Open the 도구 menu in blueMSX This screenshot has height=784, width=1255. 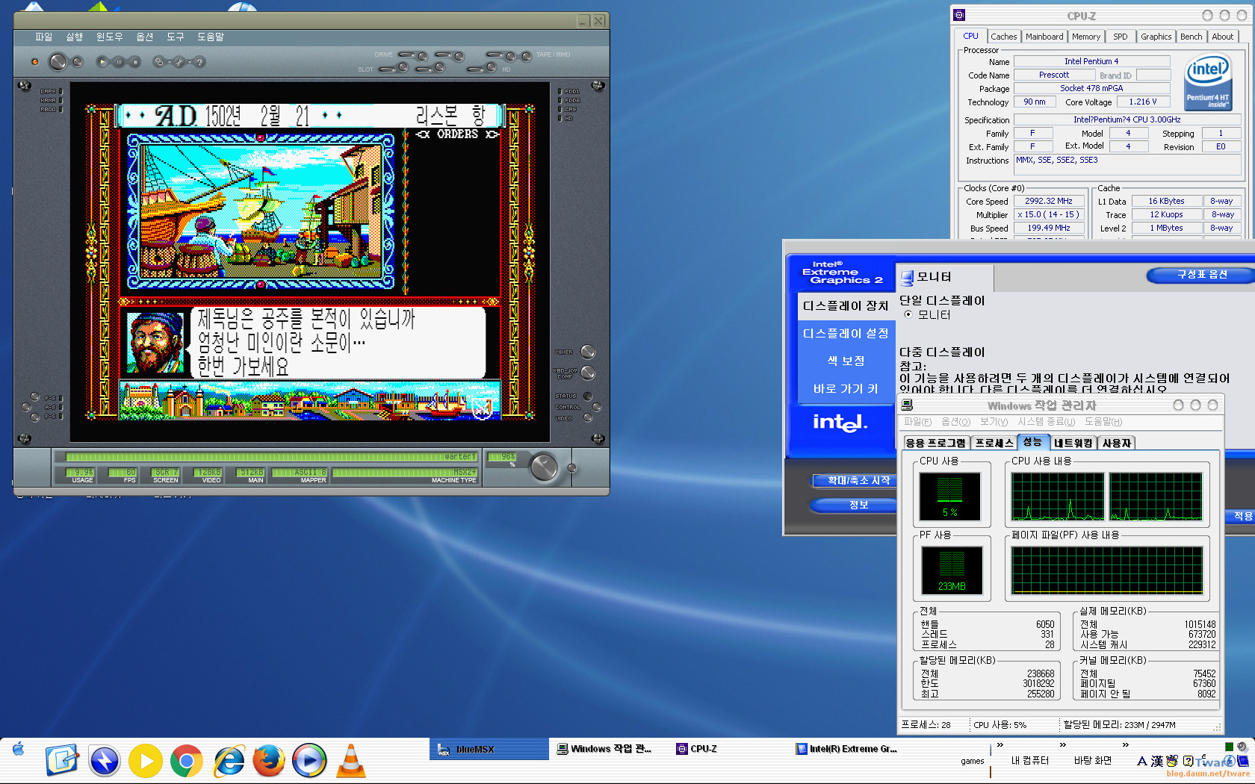pyautogui.click(x=175, y=37)
